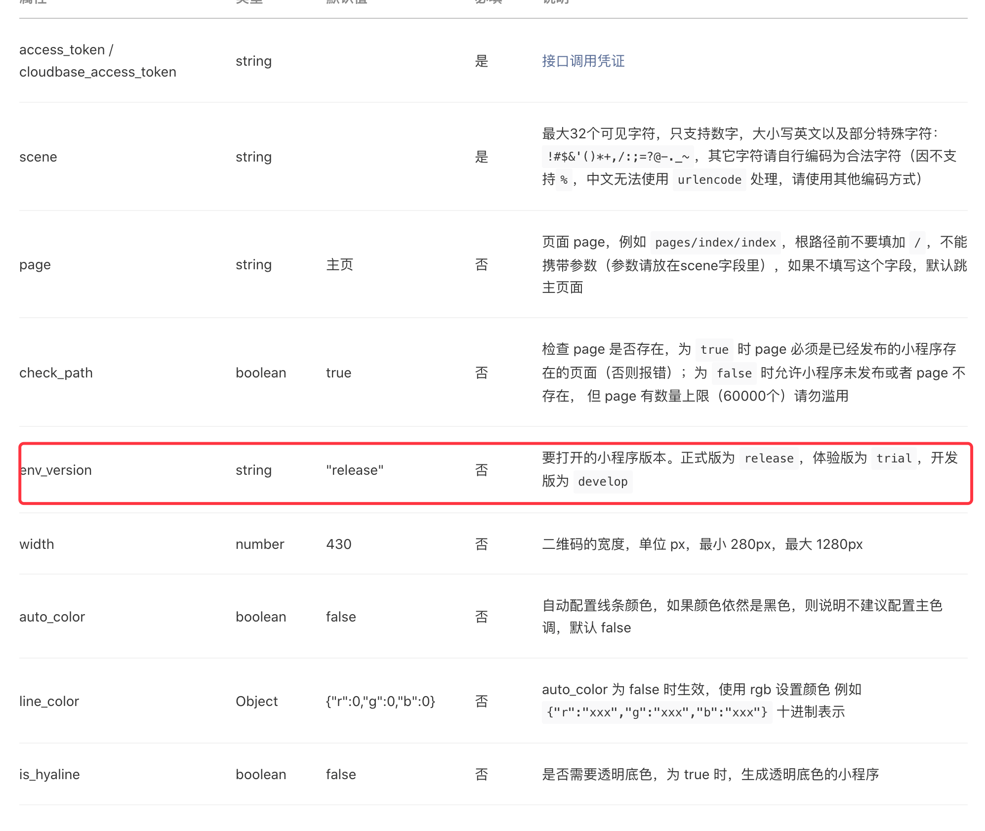Image resolution: width=985 pixels, height=831 pixels.
Task: Click the number type in width row
Action: tap(259, 544)
